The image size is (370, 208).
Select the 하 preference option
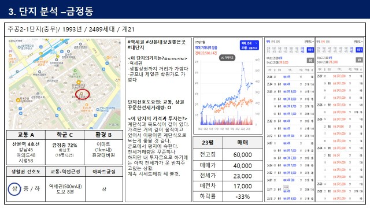pos(37,189)
